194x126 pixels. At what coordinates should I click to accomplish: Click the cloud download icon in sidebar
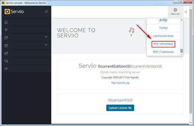click(6, 69)
